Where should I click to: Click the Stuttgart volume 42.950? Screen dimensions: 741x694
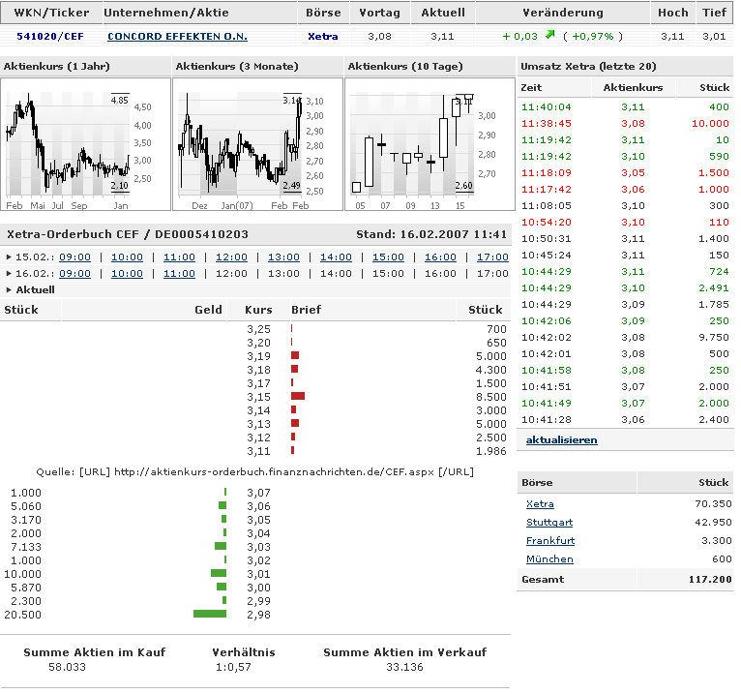pos(713,523)
